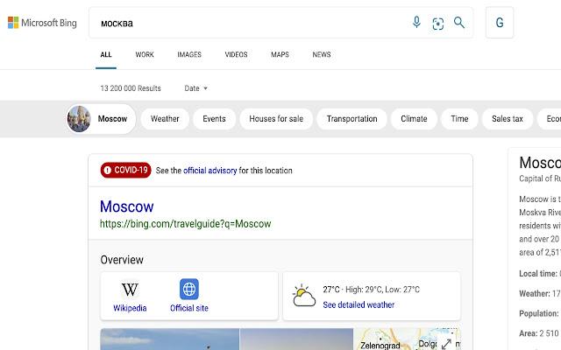The width and height of the screenshot is (561, 350).
Task: Select the Transportation chip
Action: coord(352,119)
